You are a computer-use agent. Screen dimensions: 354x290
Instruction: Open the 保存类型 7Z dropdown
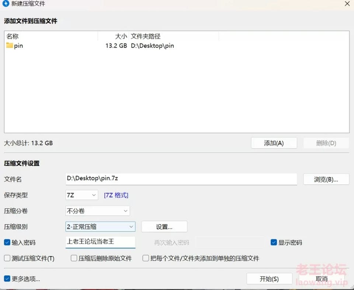coord(82,195)
